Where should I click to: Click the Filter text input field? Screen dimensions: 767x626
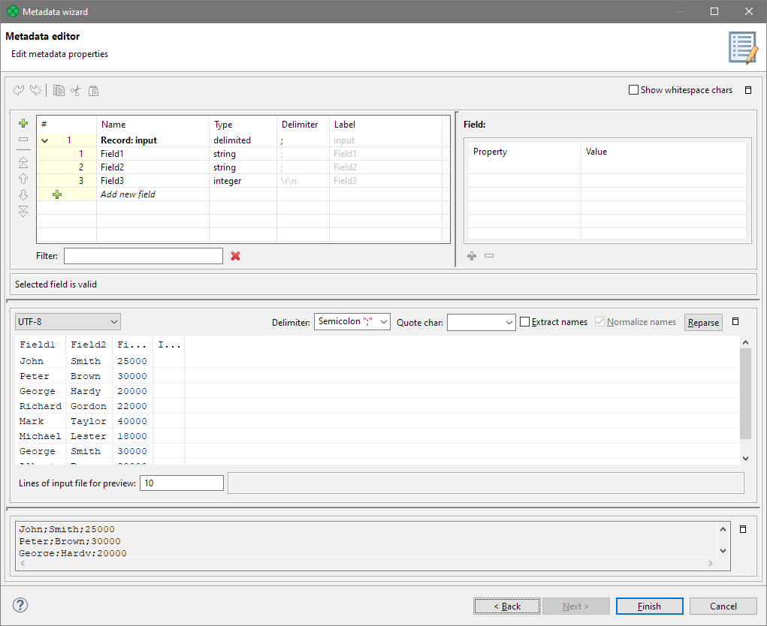(x=143, y=256)
